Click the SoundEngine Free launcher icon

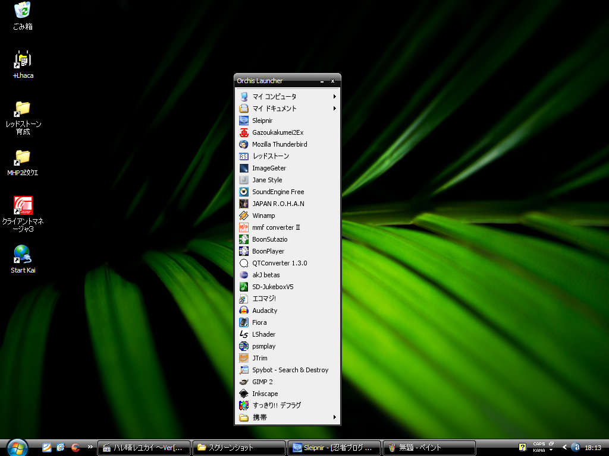243,192
